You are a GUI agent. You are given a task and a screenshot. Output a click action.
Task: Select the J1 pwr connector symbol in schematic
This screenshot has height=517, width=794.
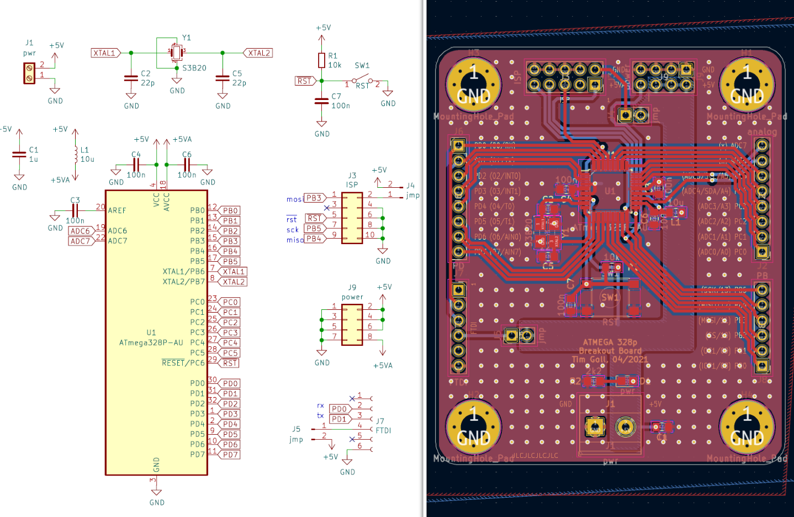[29, 73]
